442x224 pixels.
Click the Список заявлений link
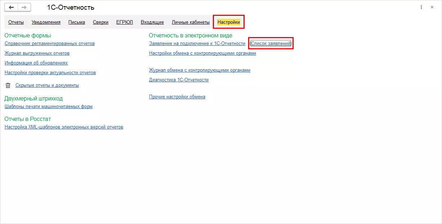click(x=271, y=44)
